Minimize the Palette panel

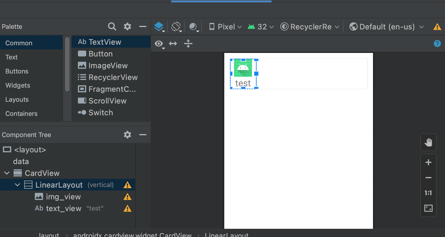click(x=143, y=27)
